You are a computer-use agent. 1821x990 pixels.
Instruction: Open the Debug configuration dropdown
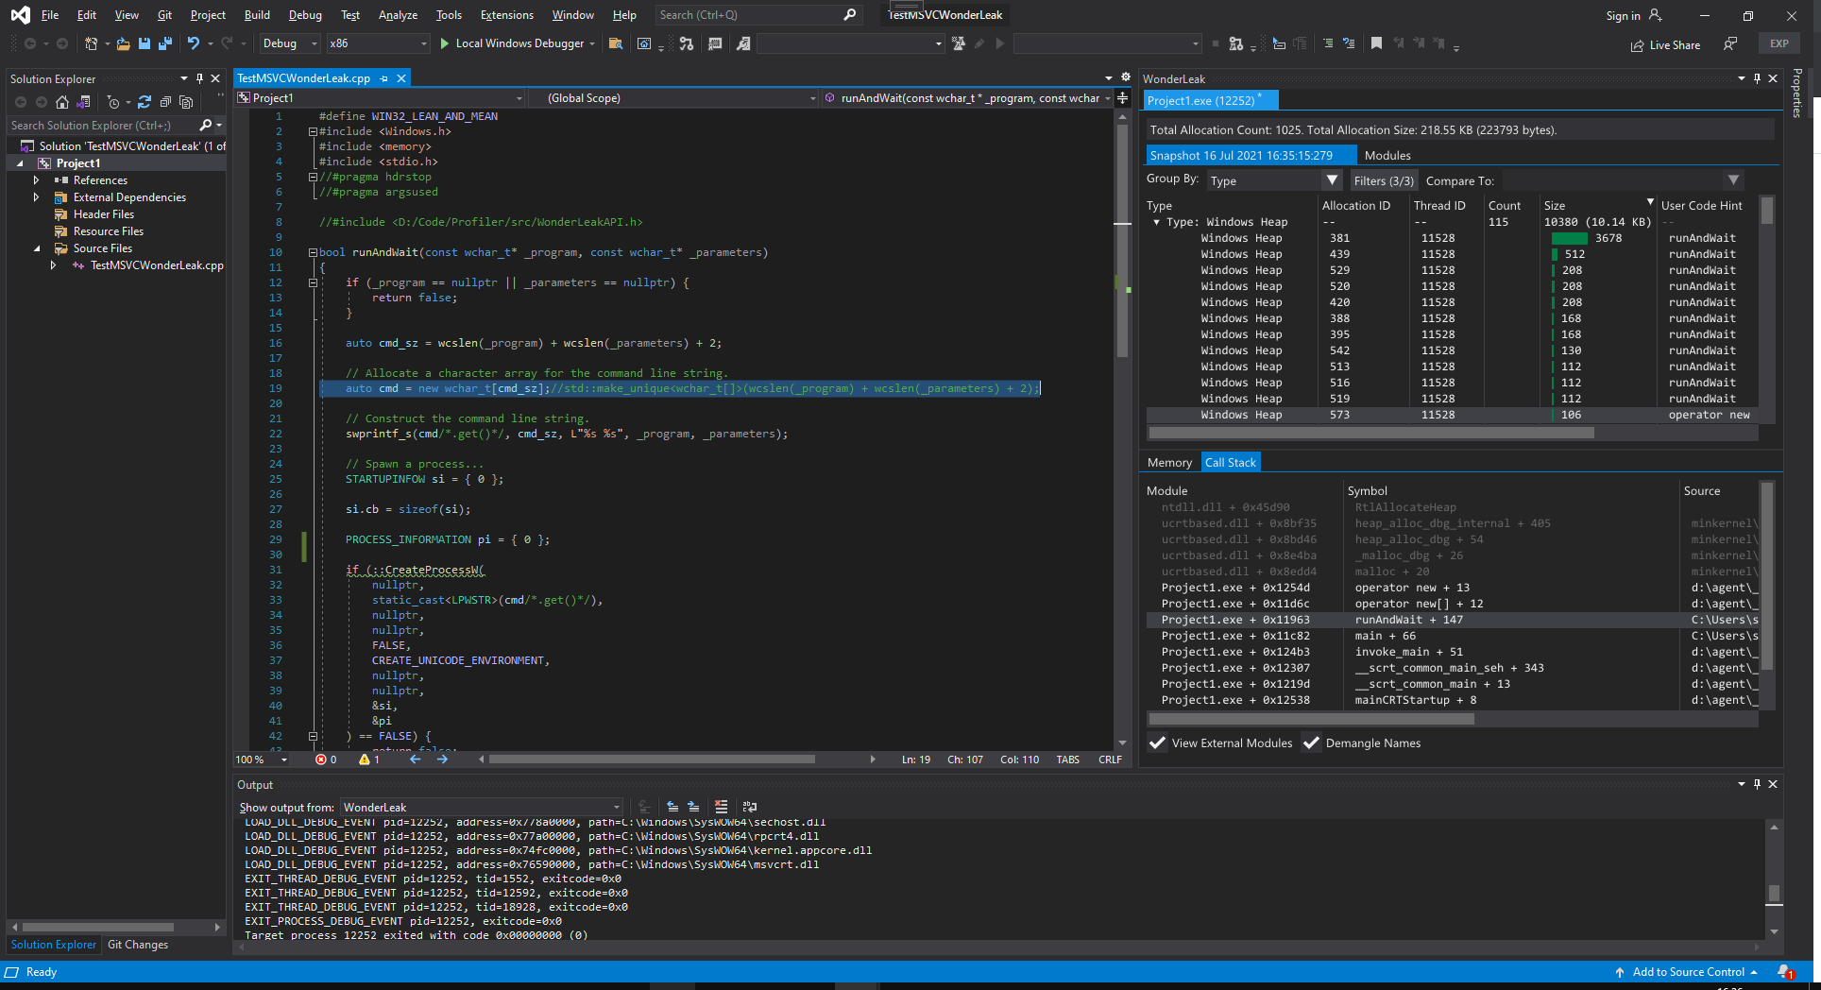(x=289, y=43)
